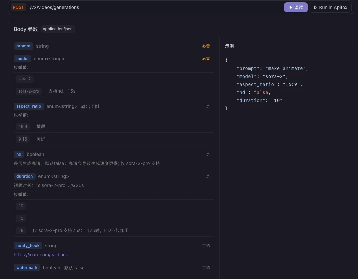Click the Run in Apifox button
Image resolution: width=358 pixels, height=279 pixels.
click(x=330, y=7)
